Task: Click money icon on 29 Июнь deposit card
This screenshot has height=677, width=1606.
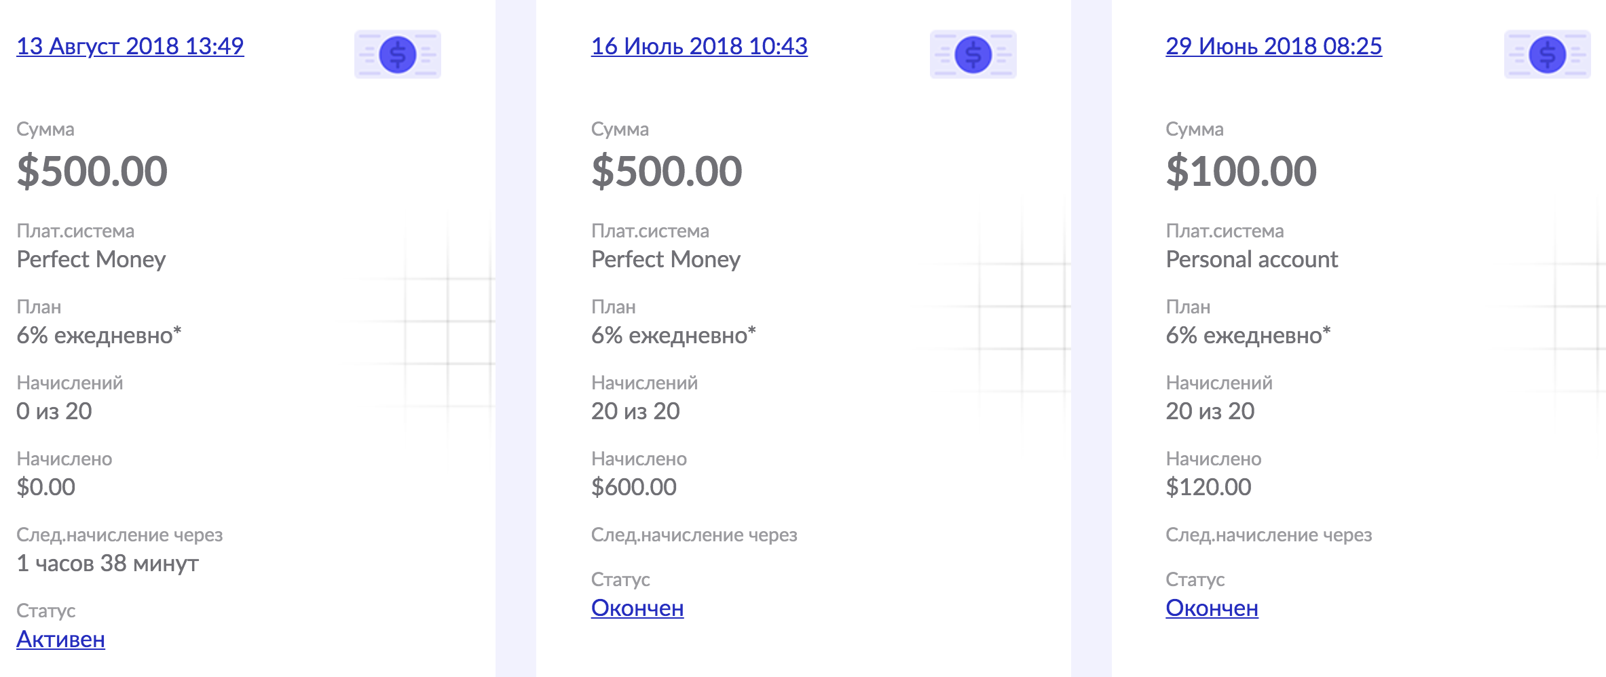Action: point(1547,54)
